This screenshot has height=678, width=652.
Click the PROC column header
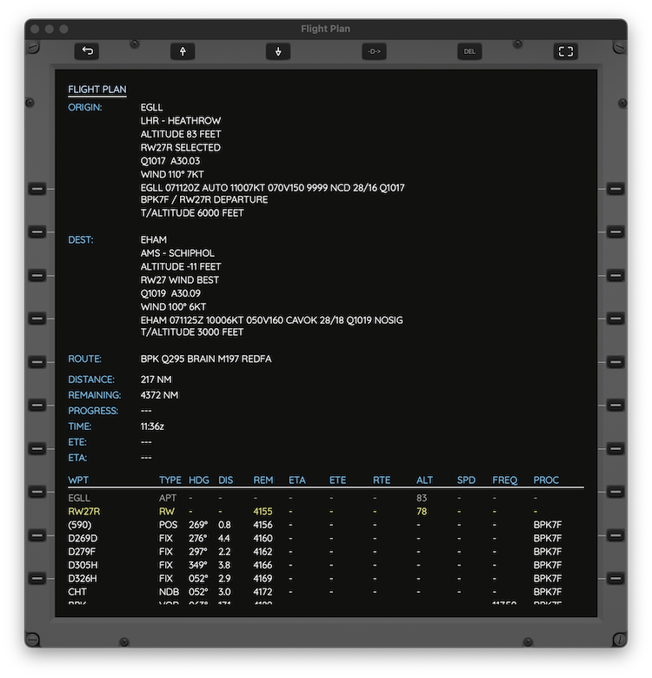(x=546, y=480)
